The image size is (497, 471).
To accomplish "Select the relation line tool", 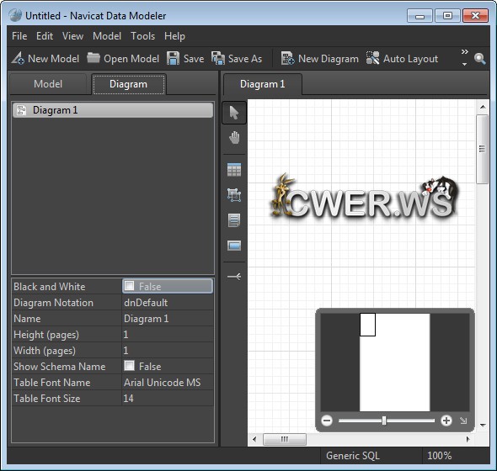I will 234,277.
